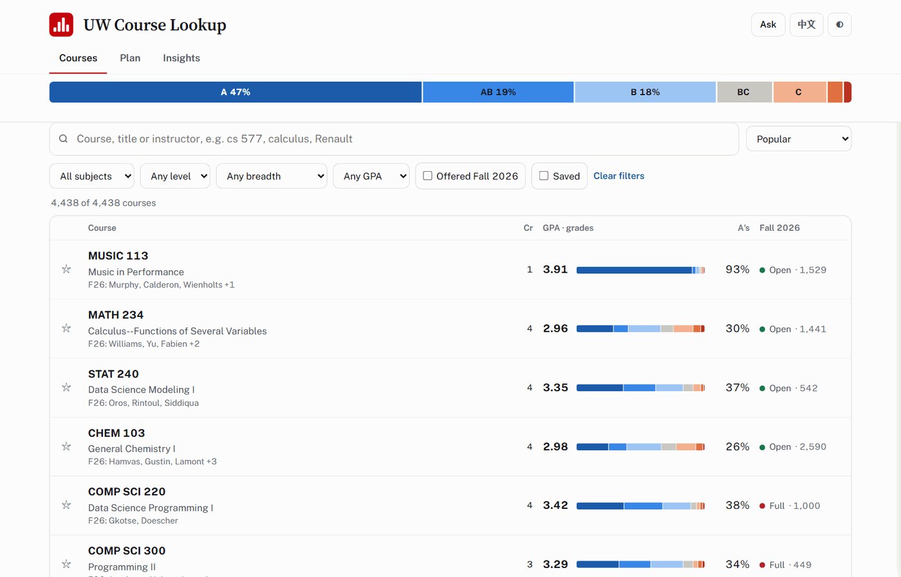The height and width of the screenshot is (577, 901).
Task: Click 'Calculus--Functions of Several Variables' text
Action: [178, 331]
